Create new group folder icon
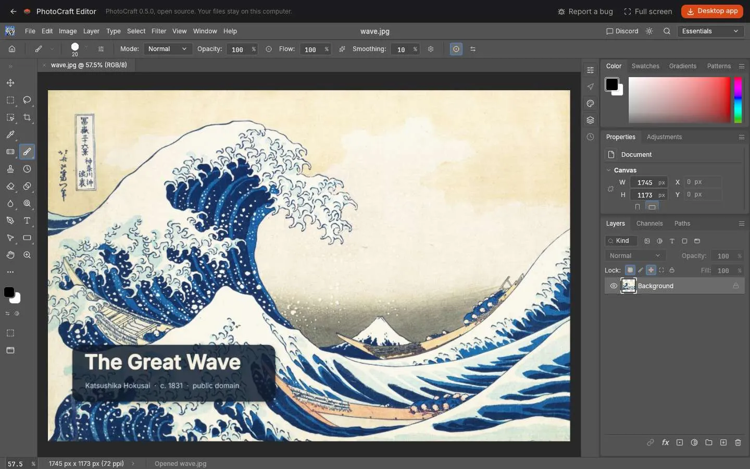Viewport: 750px width, 469px height. 709,442
